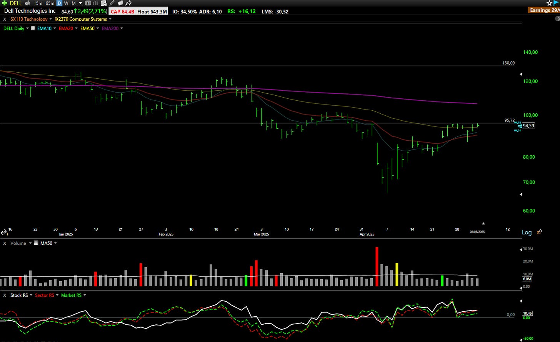Click the 02/05/2025 date marker

(x=477, y=231)
